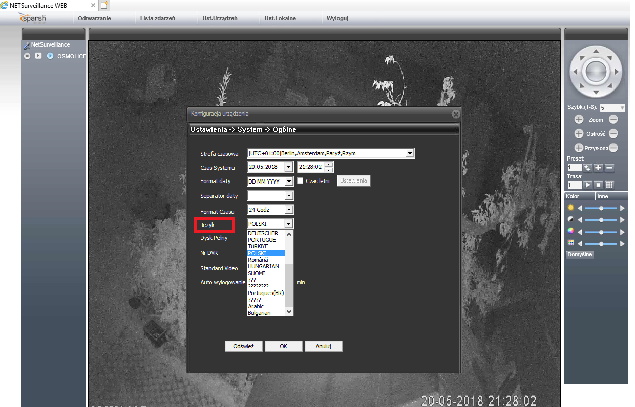Click the brightness slider handle
Viewport: 635px width, 407px height.
[x=601, y=208]
